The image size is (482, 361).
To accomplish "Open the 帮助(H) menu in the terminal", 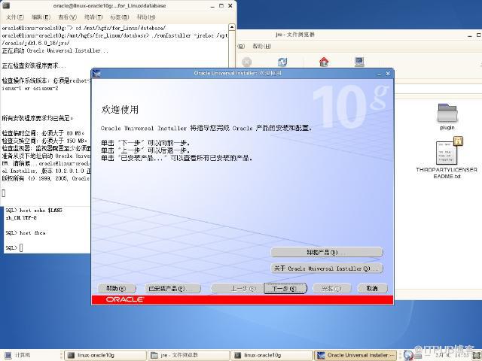I will (x=146, y=17).
